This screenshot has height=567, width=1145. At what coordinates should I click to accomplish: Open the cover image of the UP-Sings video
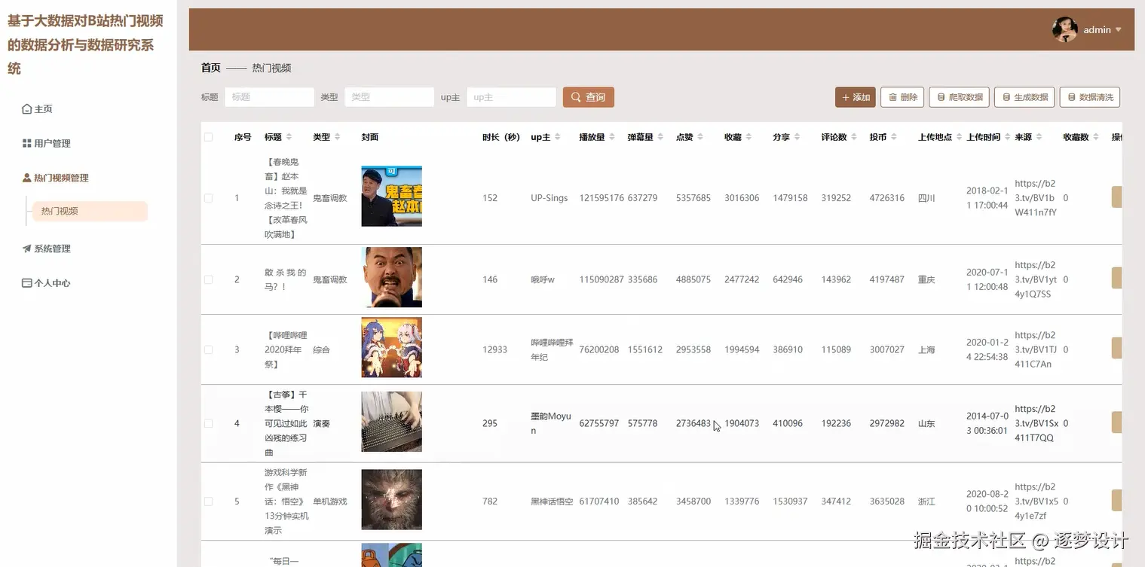point(392,197)
